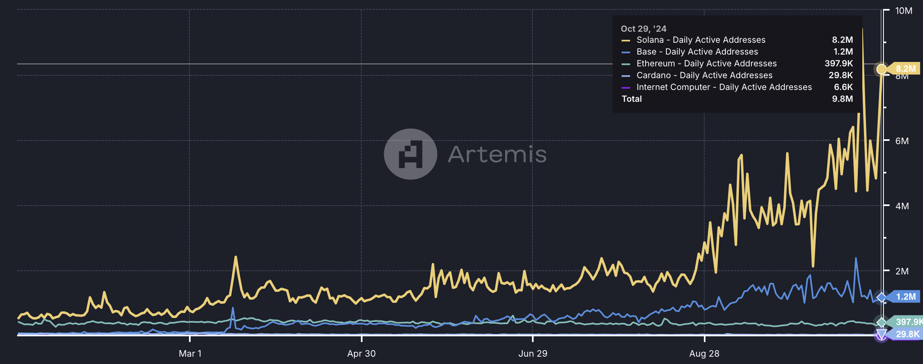The height and width of the screenshot is (364, 923).
Task: Select Base - Daily Active Addresses legend entry
Action: (697, 52)
